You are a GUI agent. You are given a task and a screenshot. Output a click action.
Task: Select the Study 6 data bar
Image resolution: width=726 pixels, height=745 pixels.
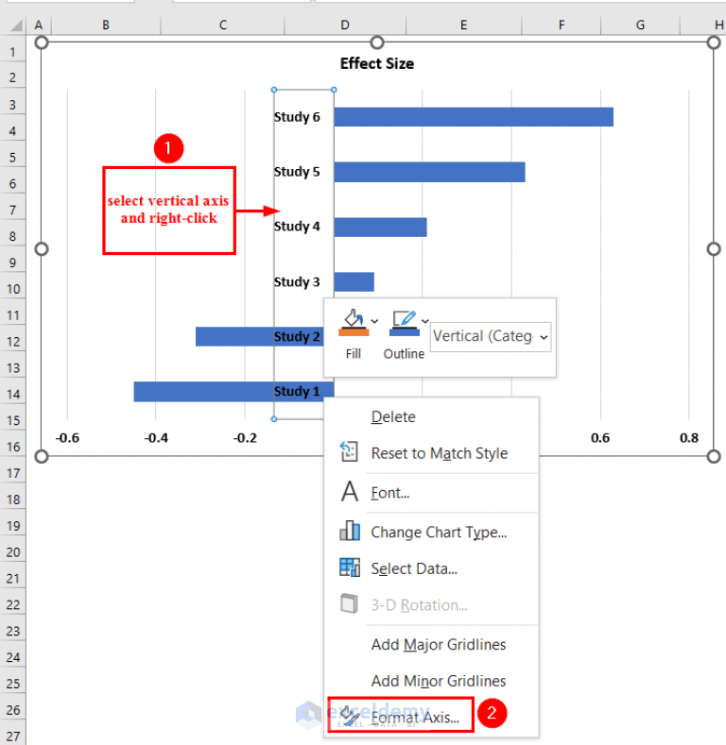pyautogui.click(x=474, y=117)
